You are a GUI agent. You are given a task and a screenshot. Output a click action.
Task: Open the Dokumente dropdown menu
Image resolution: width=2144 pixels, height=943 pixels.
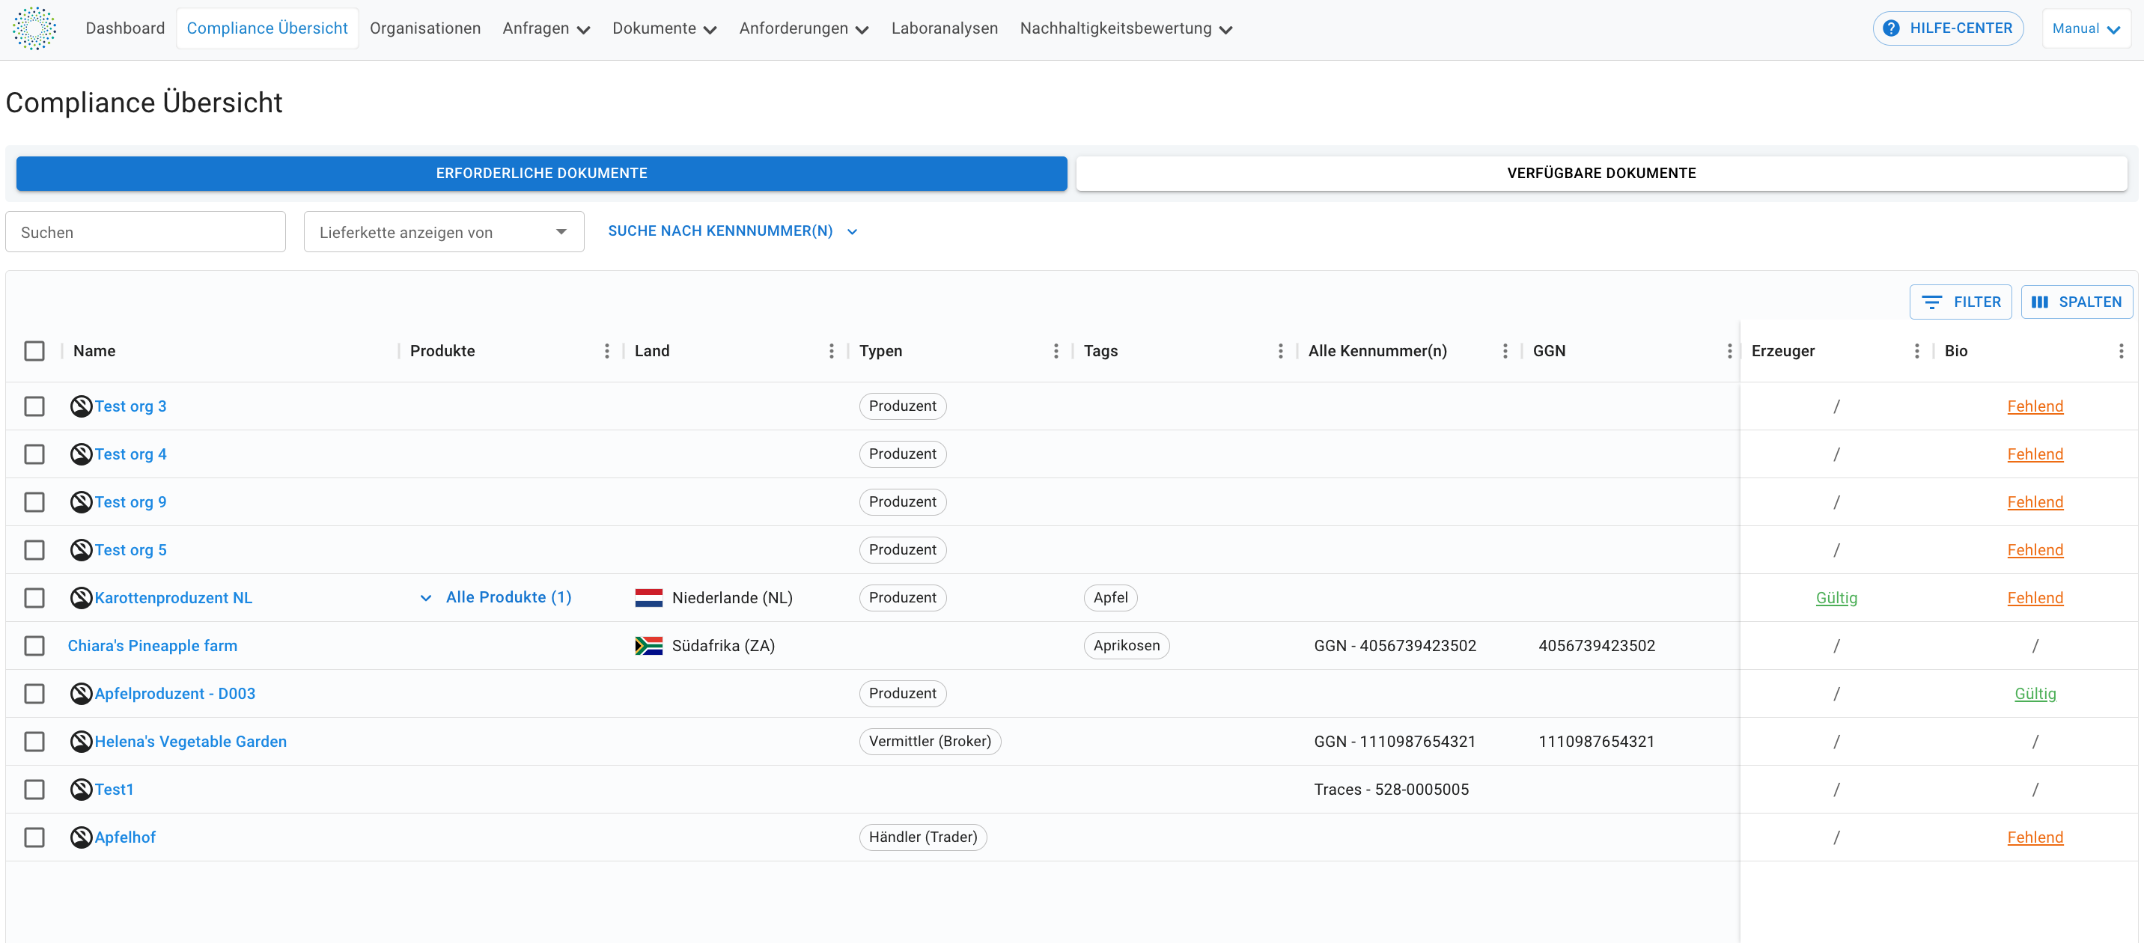(x=664, y=28)
